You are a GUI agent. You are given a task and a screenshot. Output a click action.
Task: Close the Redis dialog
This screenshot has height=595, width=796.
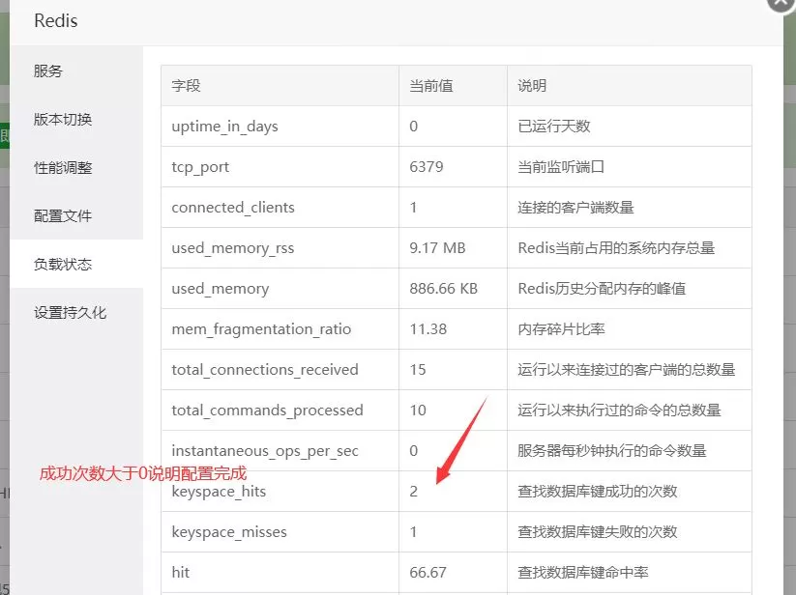click(x=781, y=3)
